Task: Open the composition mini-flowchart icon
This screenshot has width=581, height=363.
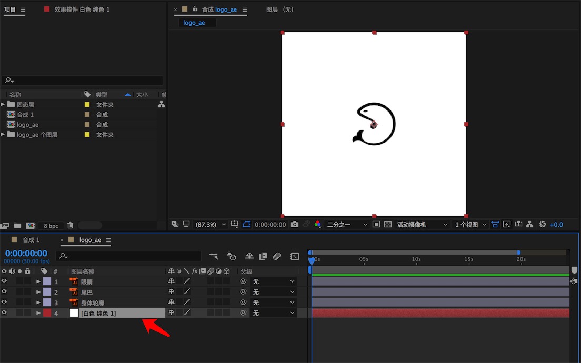Action: click(214, 256)
